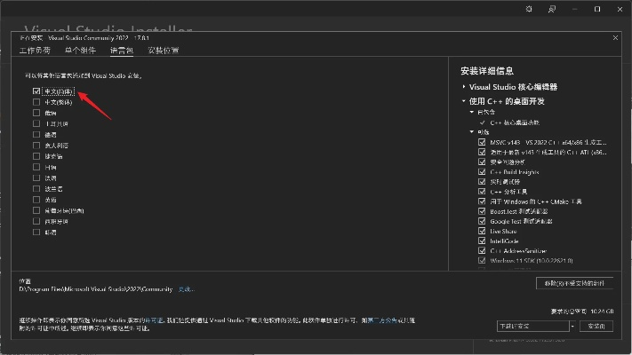Uncheck Google Test 测试适配器
The image size is (632, 355).
[x=482, y=221]
